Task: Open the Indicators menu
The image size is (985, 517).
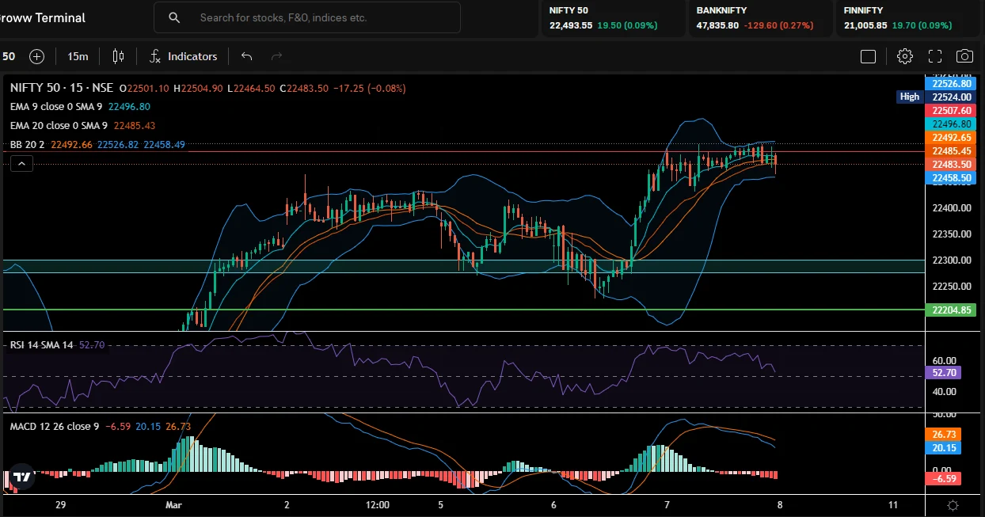Action: [183, 56]
